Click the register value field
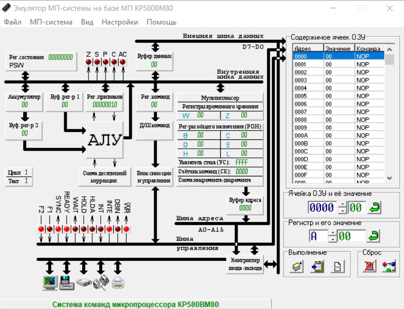 (x=351, y=236)
